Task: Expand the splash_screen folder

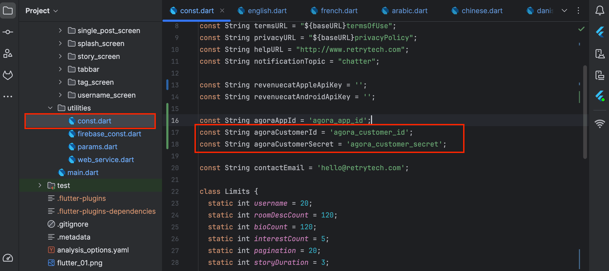Action: coord(60,44)
